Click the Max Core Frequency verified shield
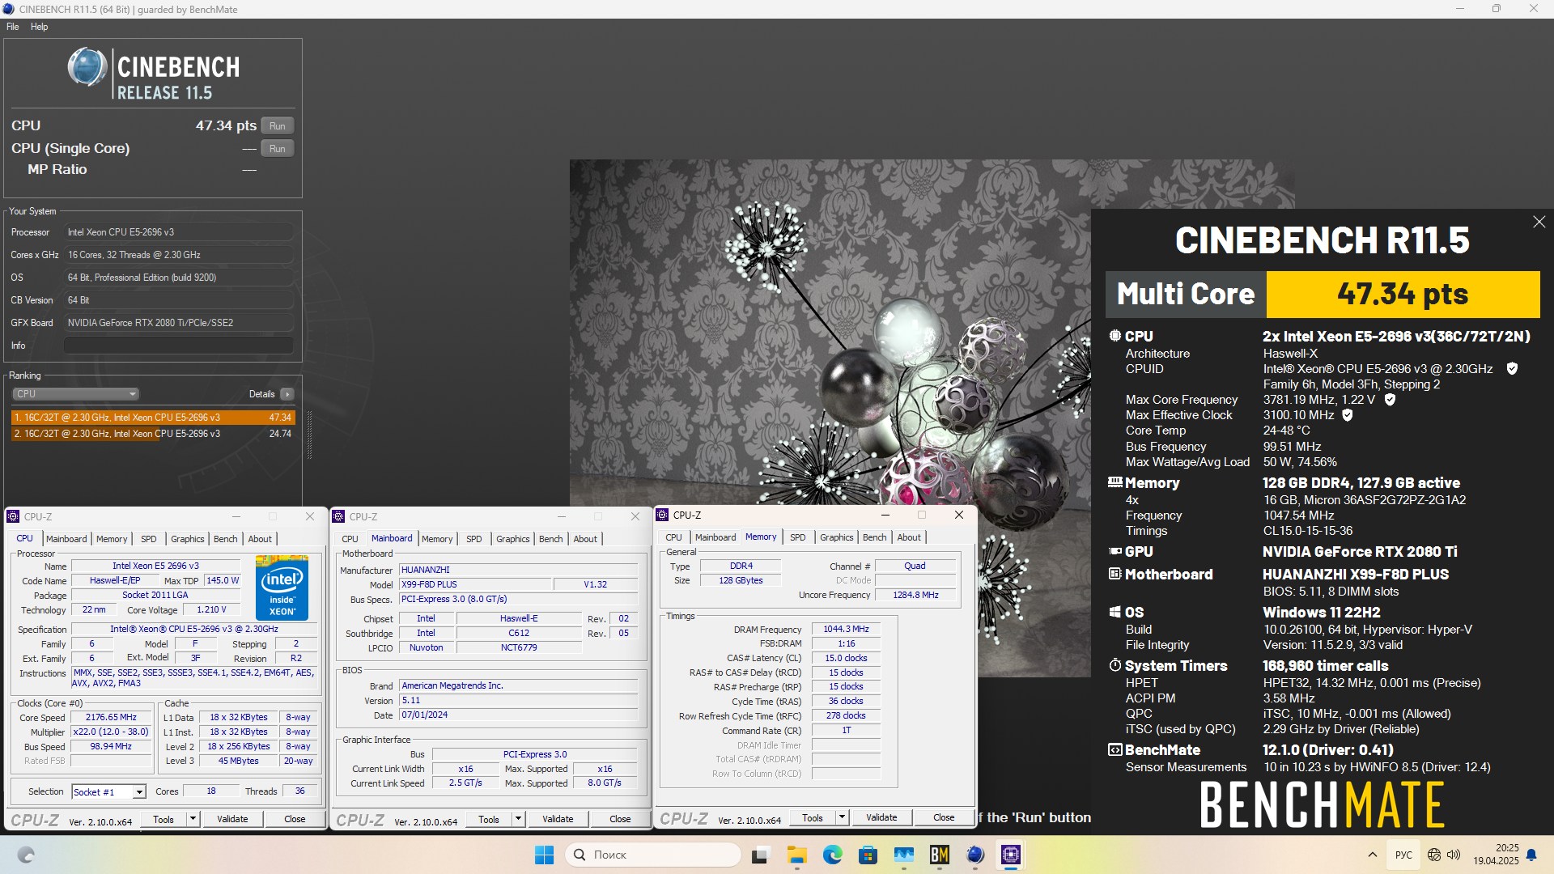The width and height of the screenshot is (1554, 874). point(1390,400)
